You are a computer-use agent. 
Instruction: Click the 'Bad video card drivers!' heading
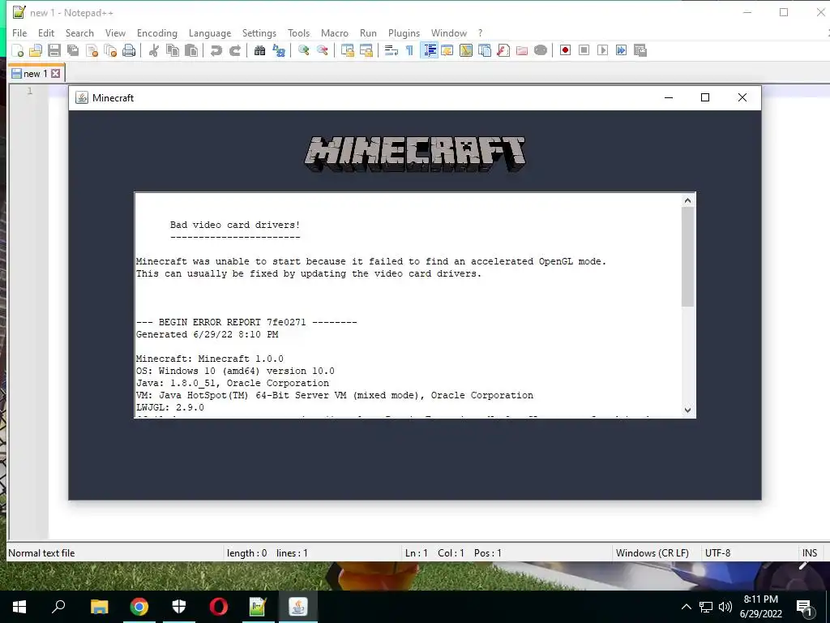[x=235, y=225]
